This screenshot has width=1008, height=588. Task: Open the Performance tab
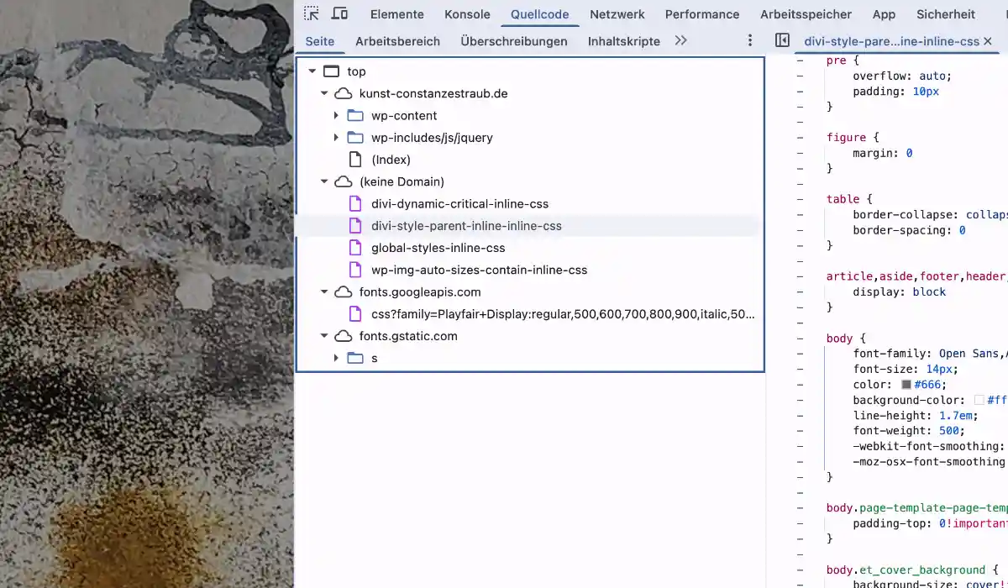point(702,14)
